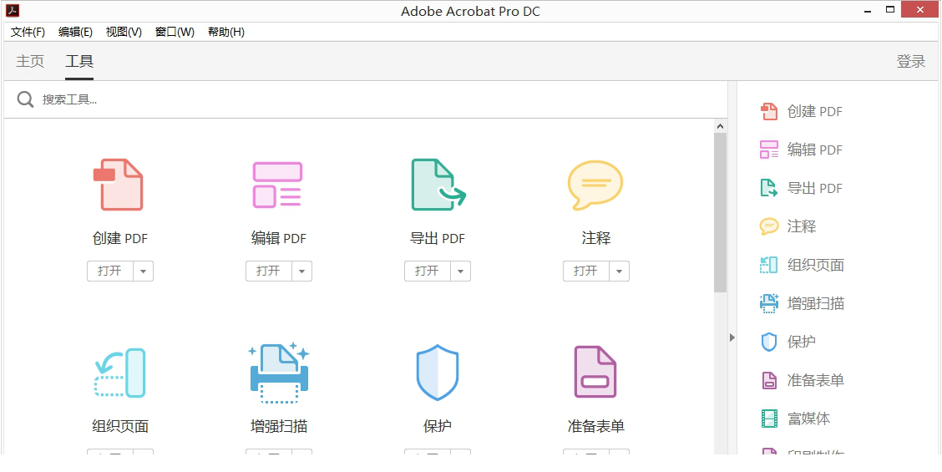This screenshot has width=942, height=472.
Task: Open the 视图(V) menu
Action: click(124, 32)
